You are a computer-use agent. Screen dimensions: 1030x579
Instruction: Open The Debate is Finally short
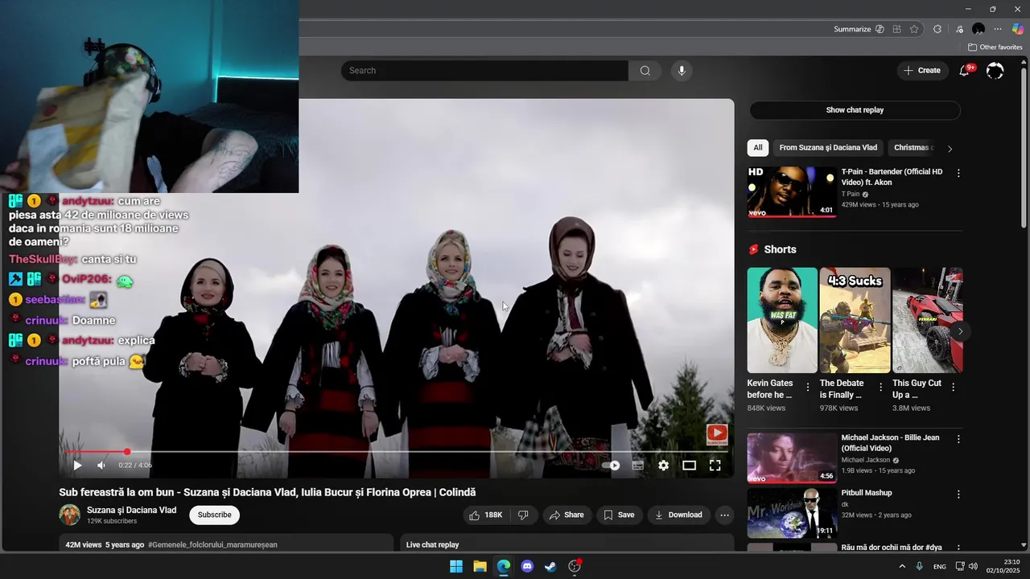(855, 320)
